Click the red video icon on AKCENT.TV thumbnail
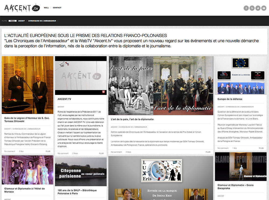Screen dimensions: 269x200 pos(104,92)
